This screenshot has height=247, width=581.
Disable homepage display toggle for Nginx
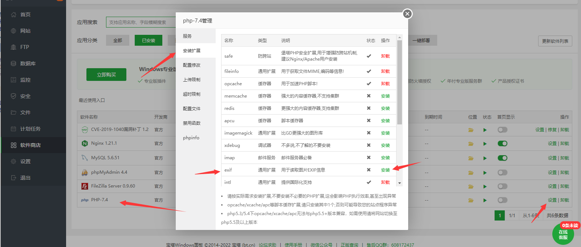[503, 144]
